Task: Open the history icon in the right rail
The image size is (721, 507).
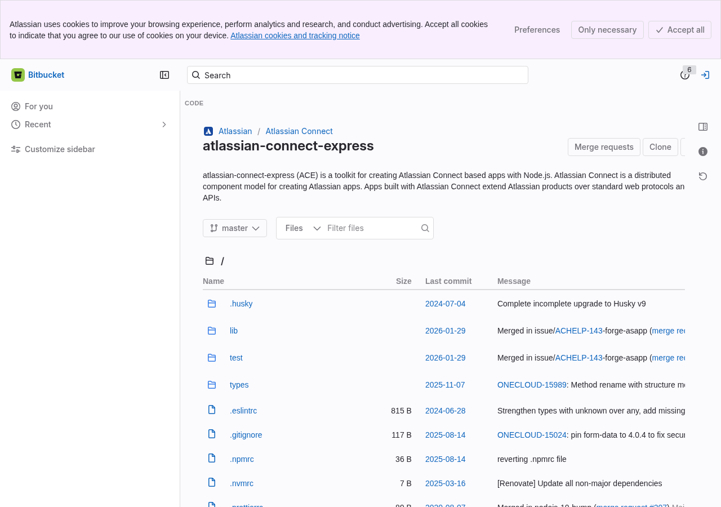Action: pyautogui.click(x=703, y=176)
